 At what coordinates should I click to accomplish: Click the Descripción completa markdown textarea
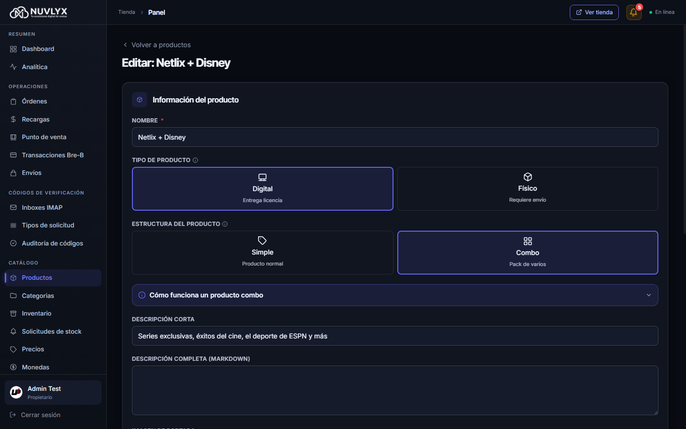point(395,390)
